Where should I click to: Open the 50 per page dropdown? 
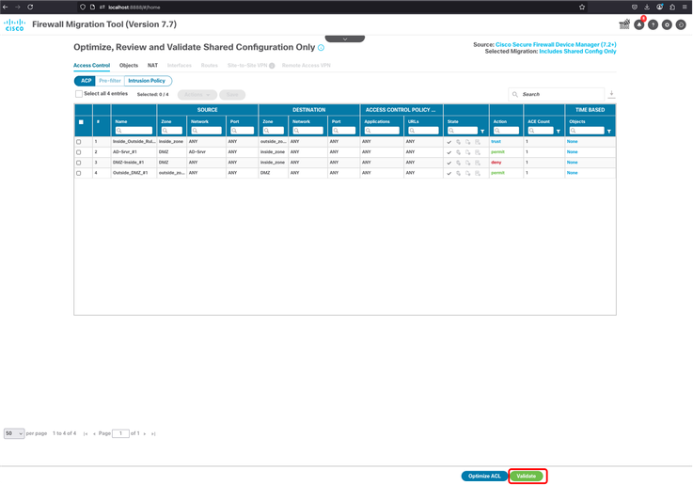tap(14, 433)
